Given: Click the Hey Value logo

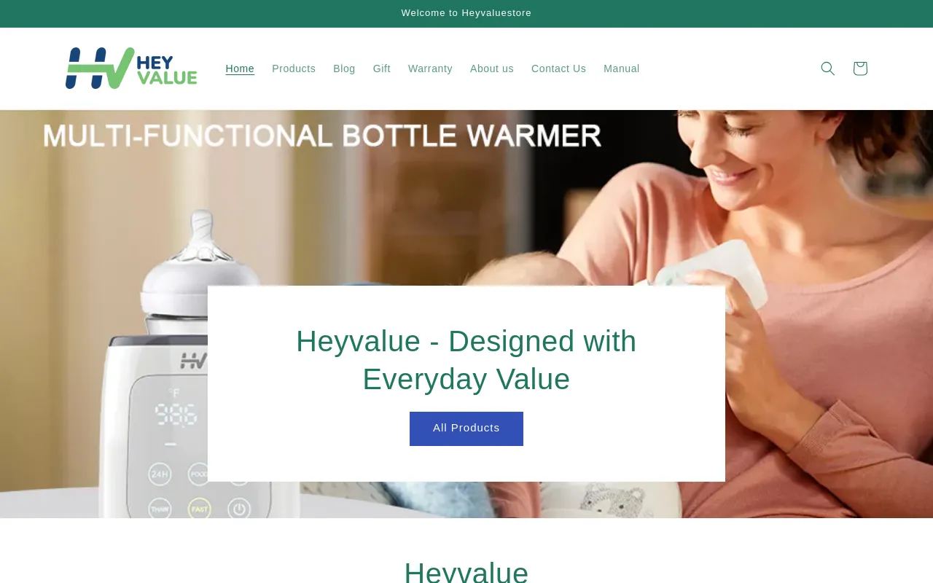Looking at the screenshot, I should [131, 69].
